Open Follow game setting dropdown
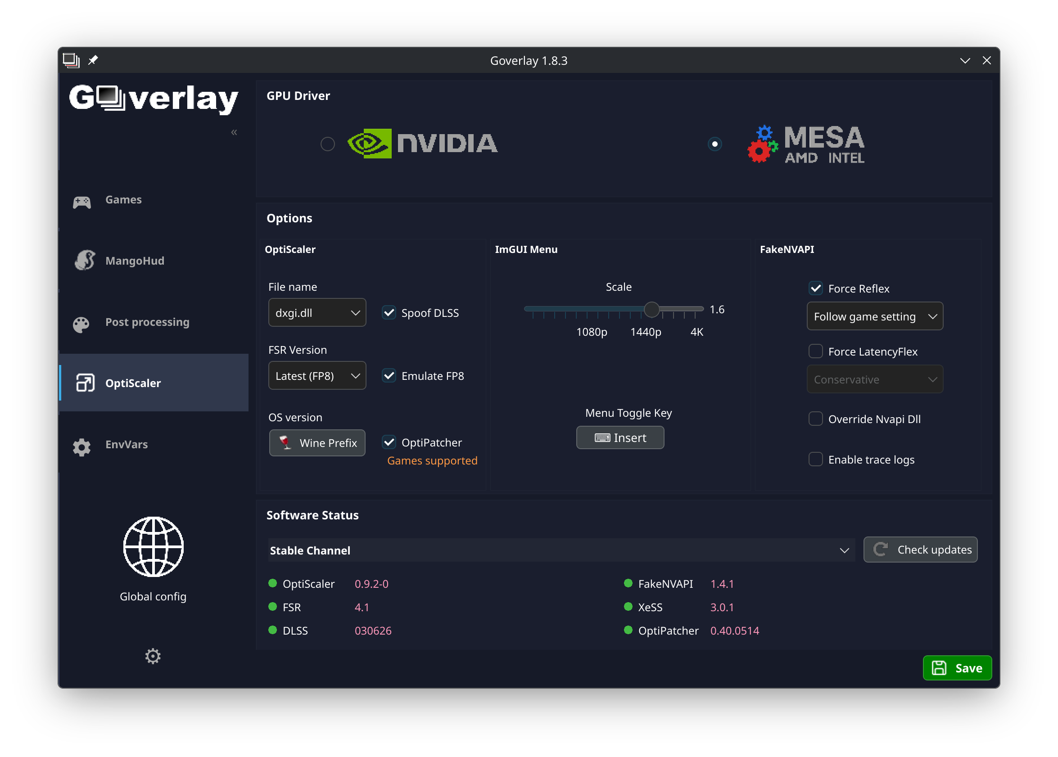The height and width of the screenshot is (757, 1058). click(875, 316)
